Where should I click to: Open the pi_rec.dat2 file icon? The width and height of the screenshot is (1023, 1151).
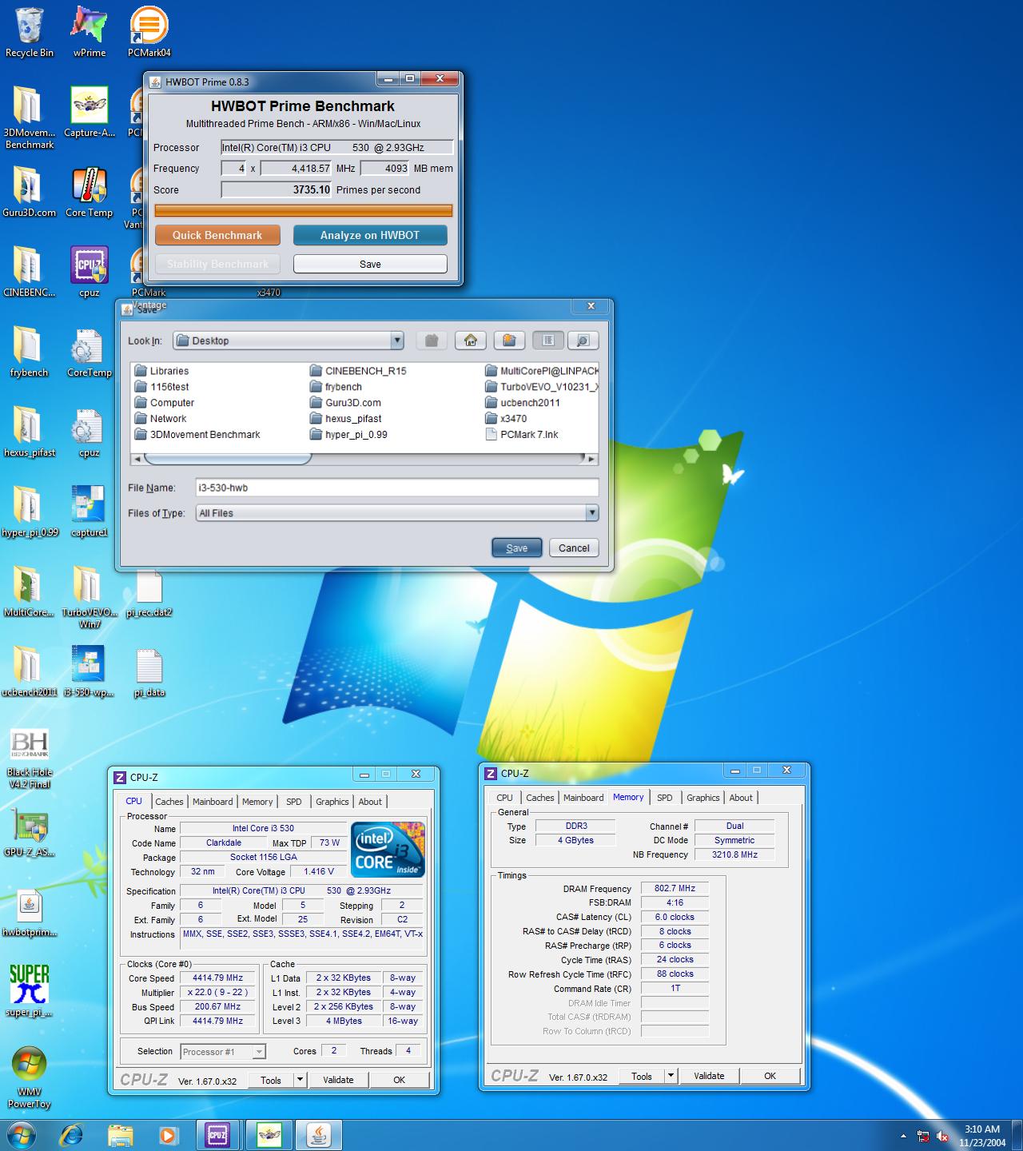click(149, 593)
